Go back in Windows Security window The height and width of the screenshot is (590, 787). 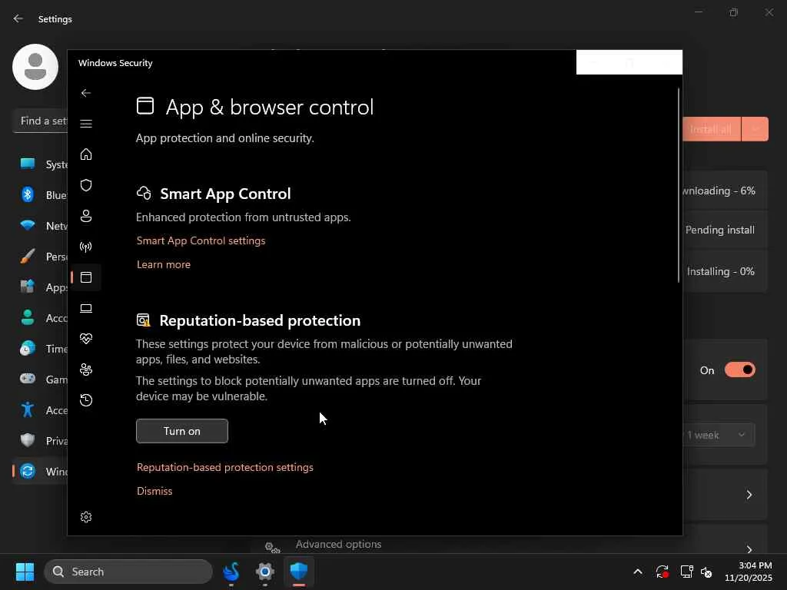pyautogui.click(x=86, y=93)
